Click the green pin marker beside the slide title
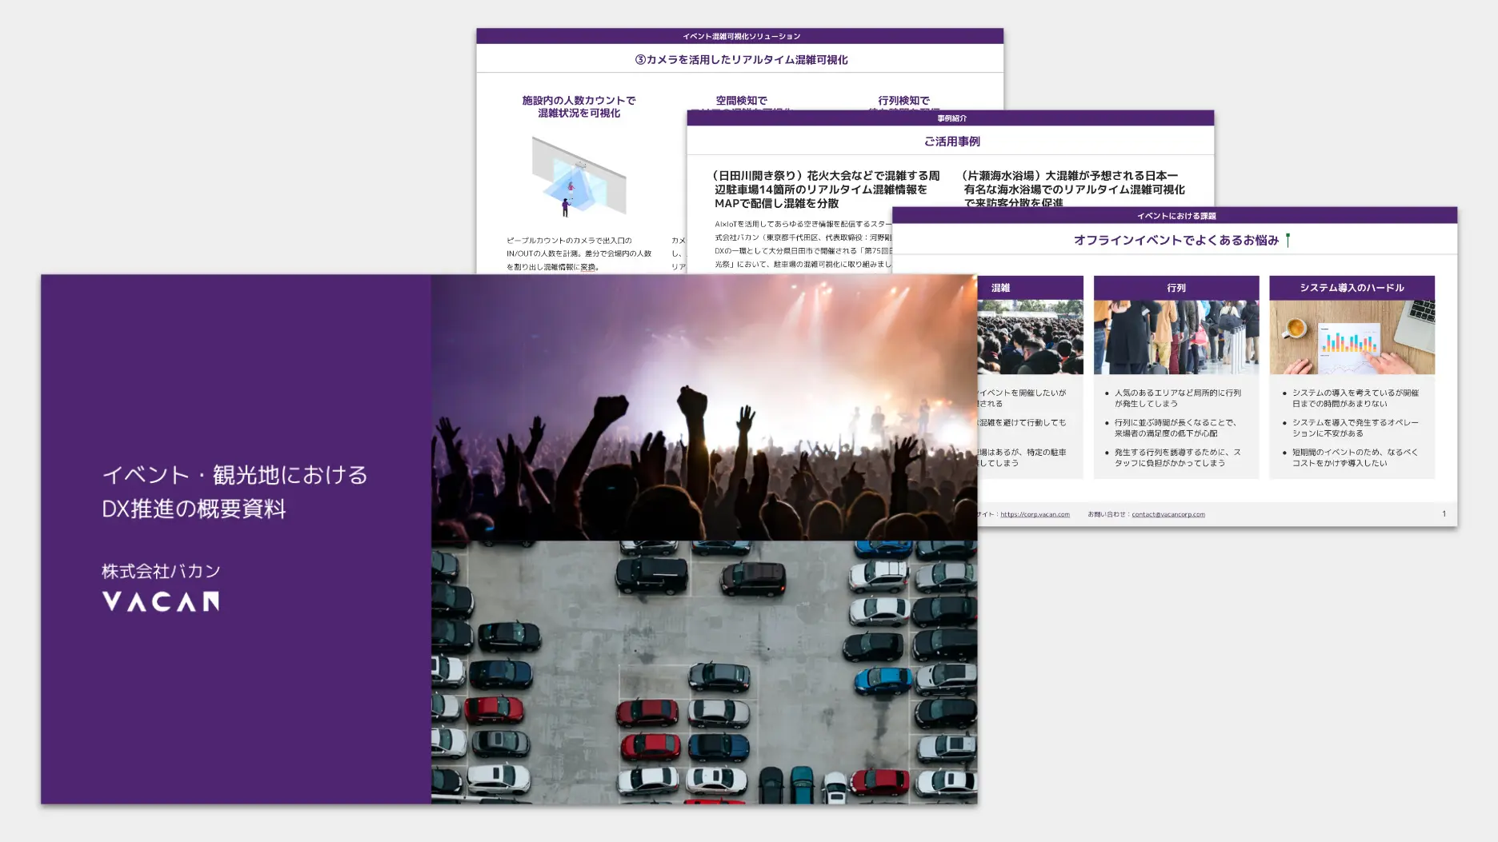The image size is (1498, 842). coord(1288,240)
